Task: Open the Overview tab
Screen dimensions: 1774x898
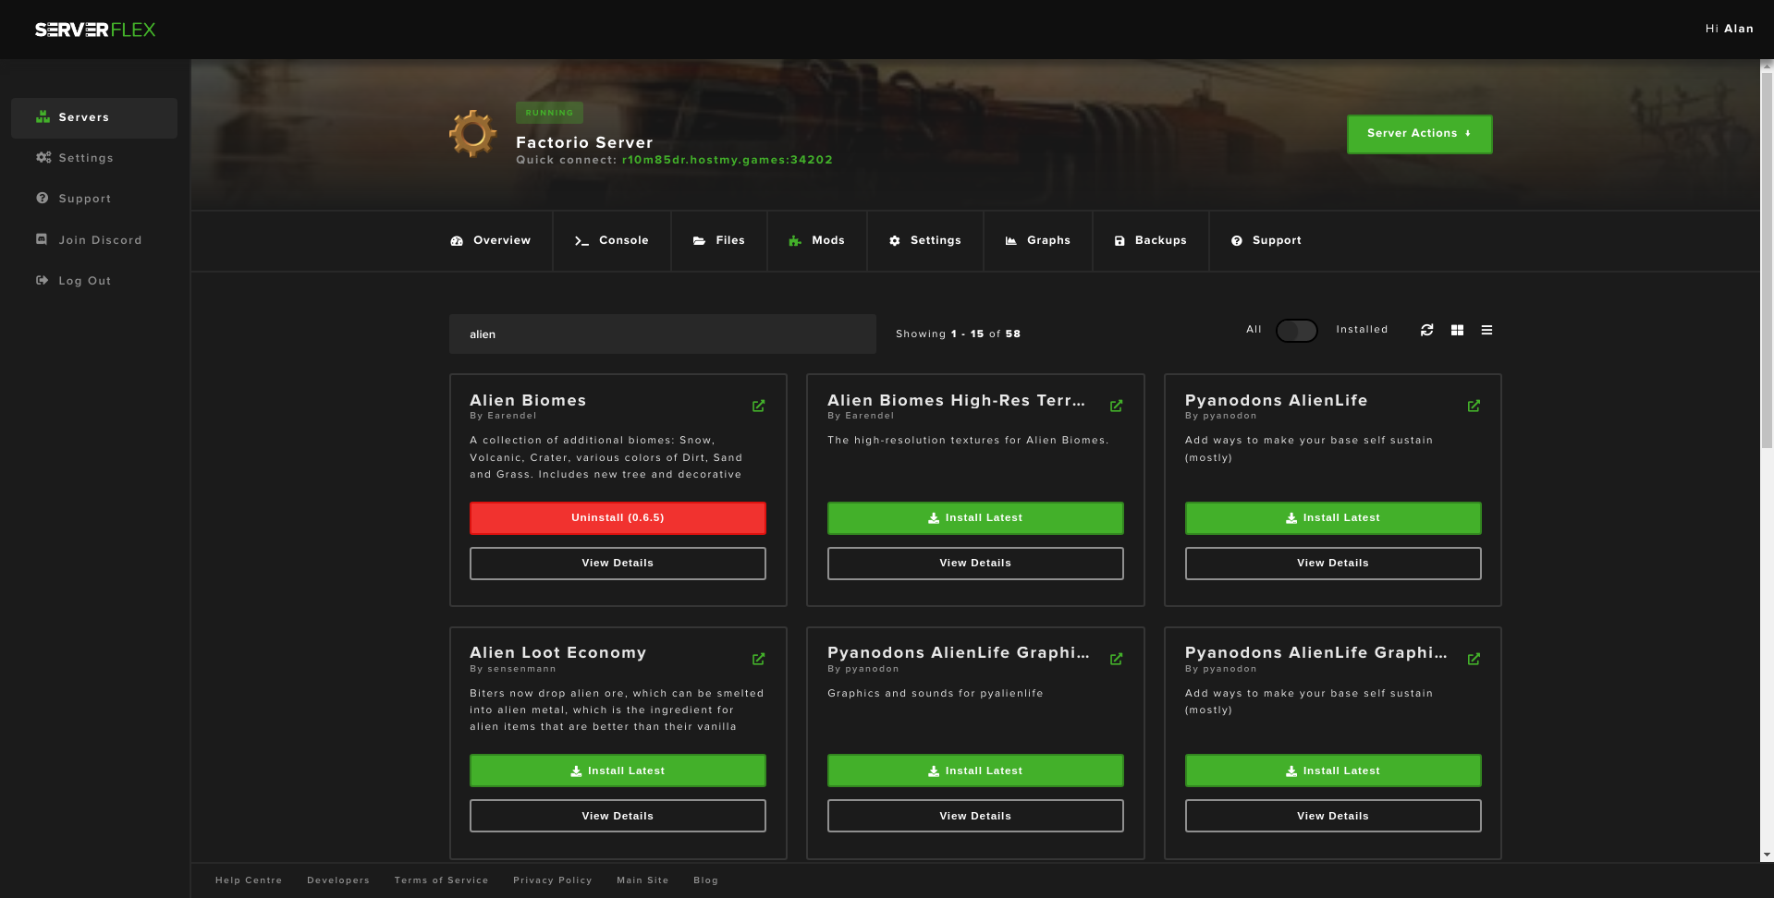Action: 491,240
